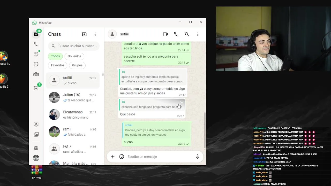Click Julian's profile picture in chat list
Image resolution: width=331 pixels, height=186 pixels.
(x=54, y=97)
